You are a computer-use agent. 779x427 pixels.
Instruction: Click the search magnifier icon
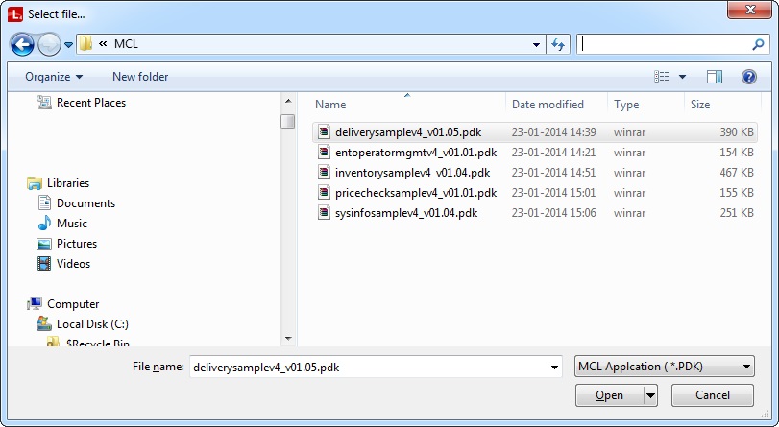[x=758, y=44]
